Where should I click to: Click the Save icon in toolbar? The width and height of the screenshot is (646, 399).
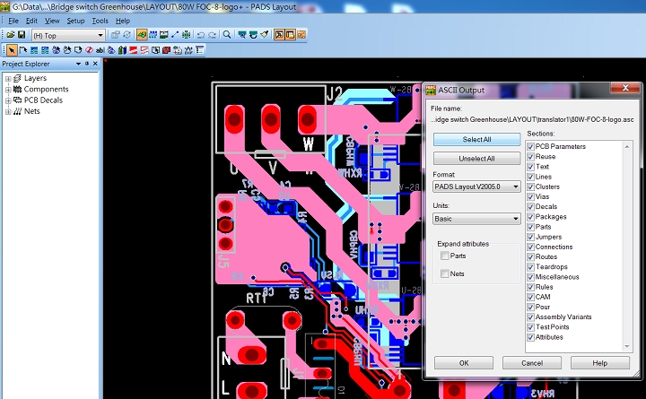22,35
